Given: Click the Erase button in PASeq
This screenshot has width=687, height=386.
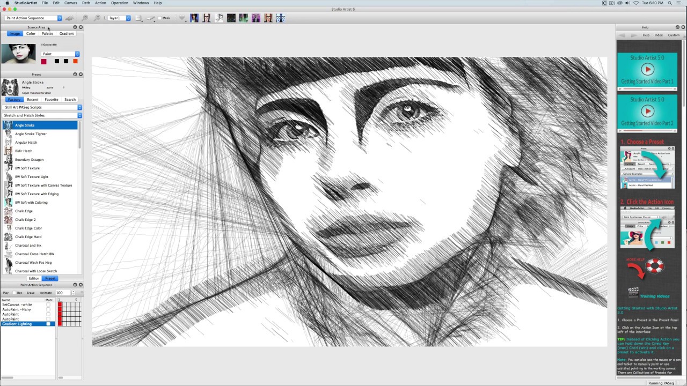Looking at the screenshot, I should [31, 293].
